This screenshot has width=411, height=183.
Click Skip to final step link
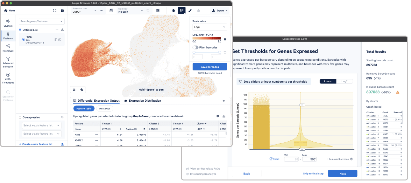[313, 173]
